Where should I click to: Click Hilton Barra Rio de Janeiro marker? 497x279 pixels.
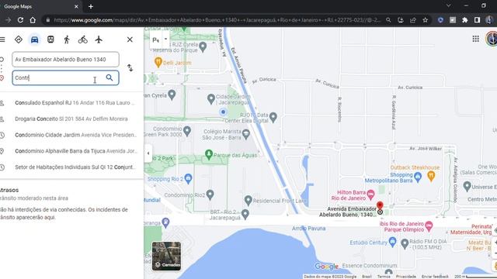coord(371,194)
